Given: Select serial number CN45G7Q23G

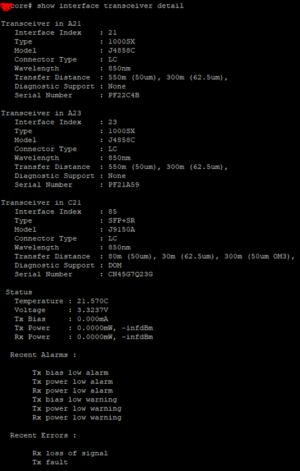Looking at the screenshot, I should 131,274.
